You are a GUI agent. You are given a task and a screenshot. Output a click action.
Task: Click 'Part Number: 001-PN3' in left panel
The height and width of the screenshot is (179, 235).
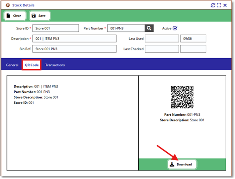pos(32,92)
